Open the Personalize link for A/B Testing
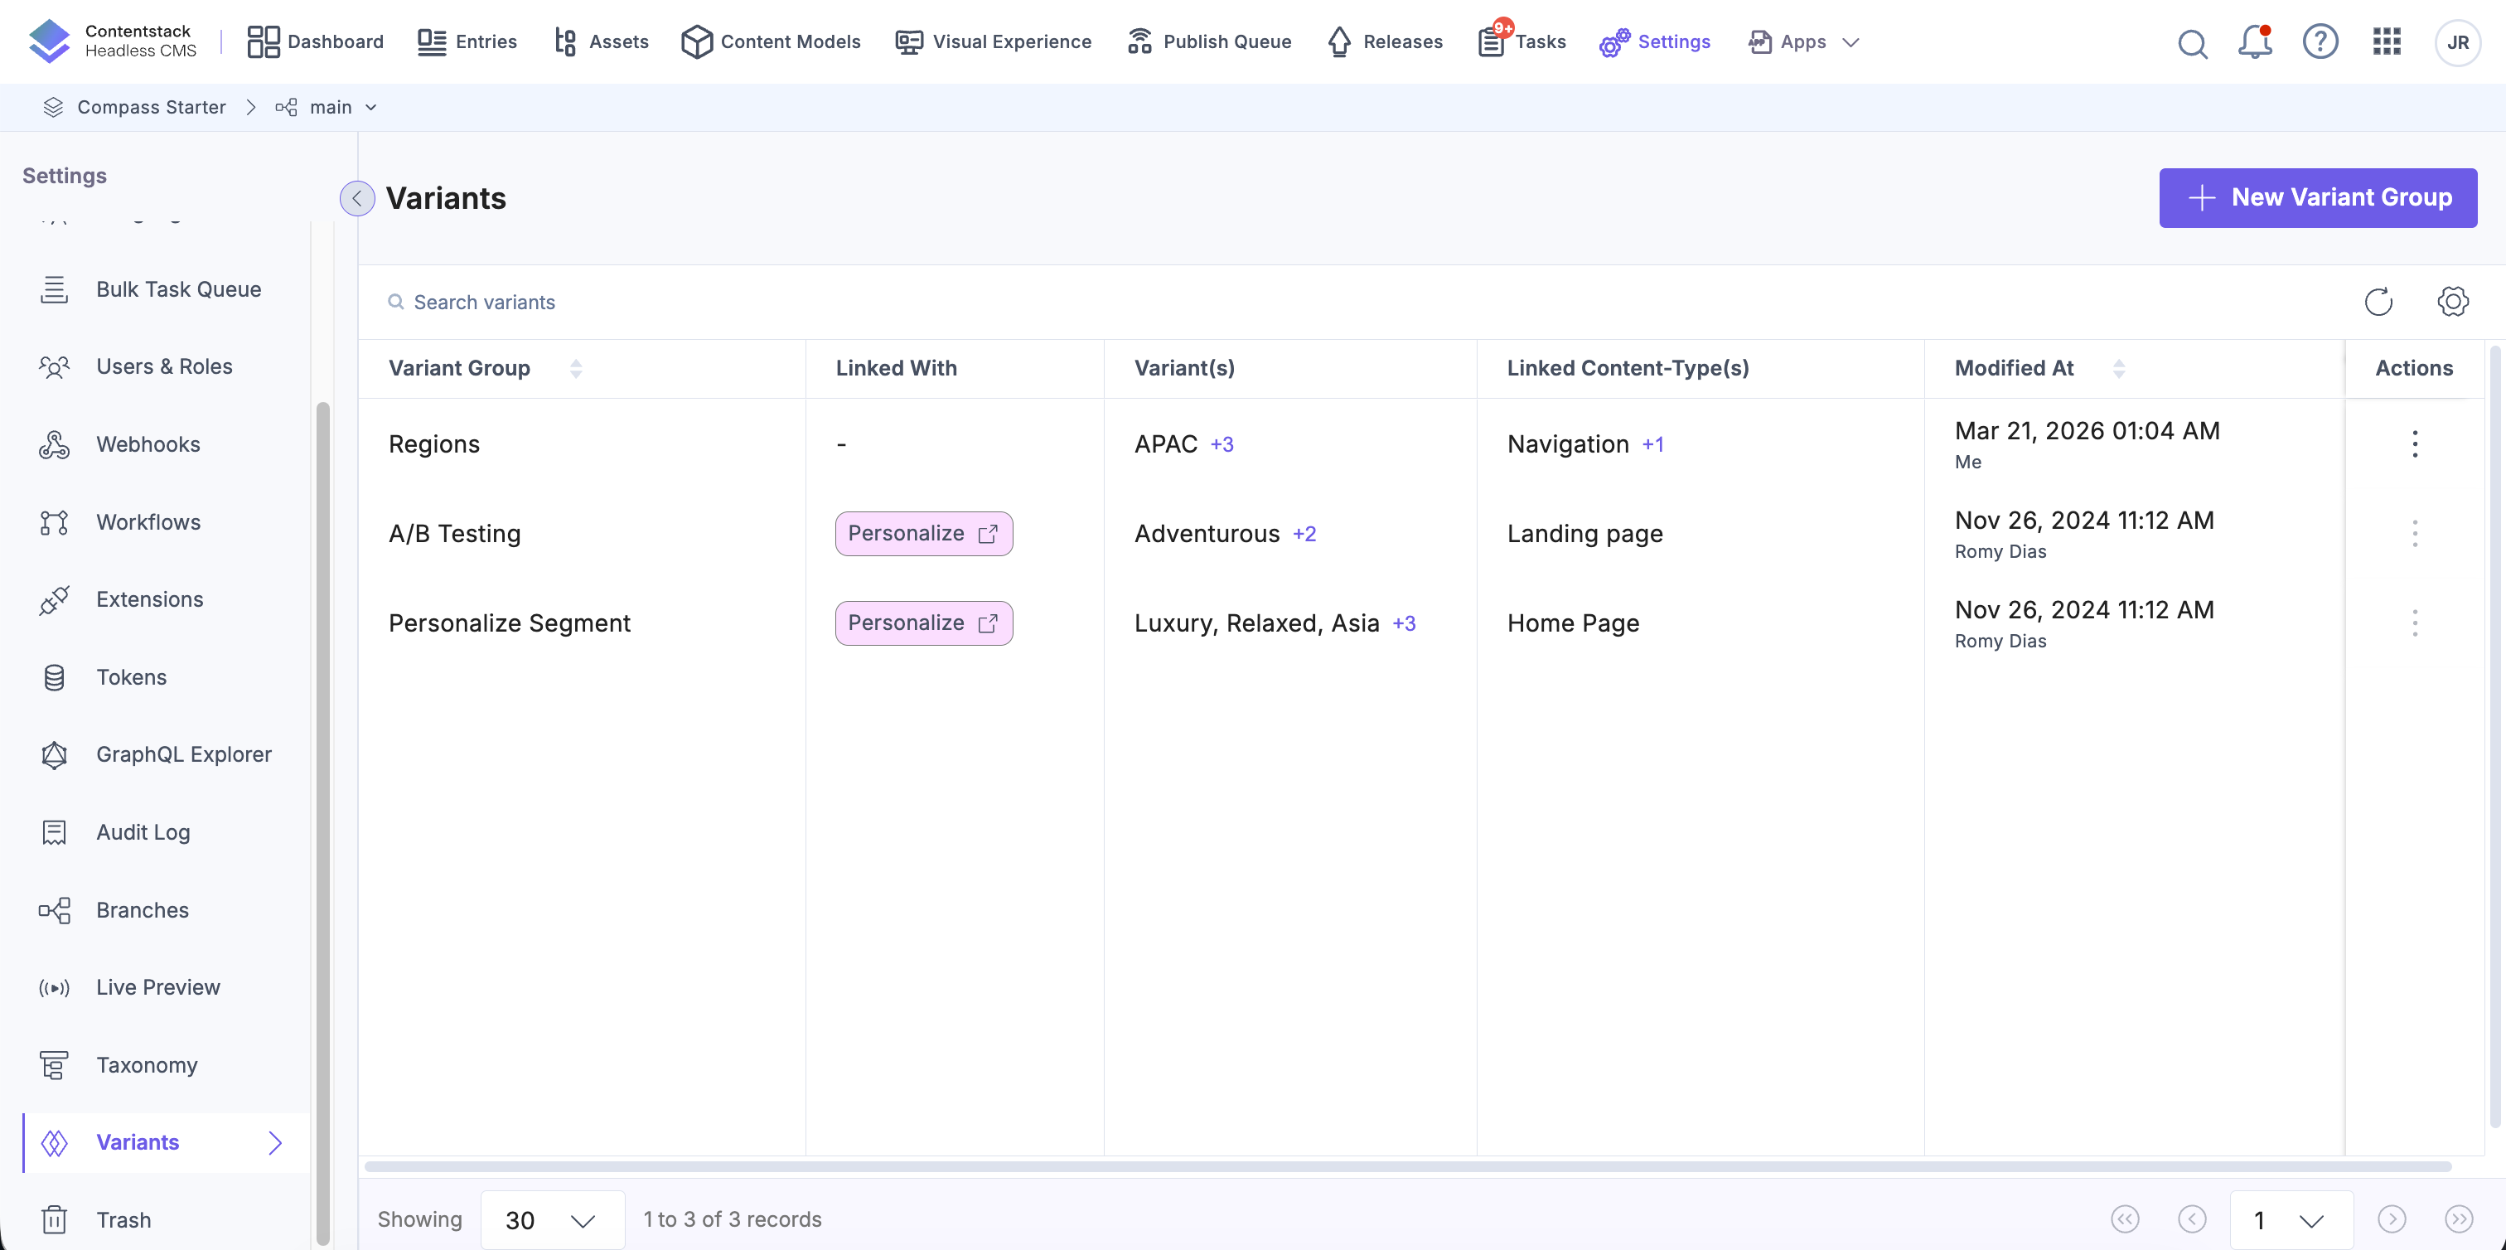This screenshot has height=1250, width=2506. [x=922, y=533]
